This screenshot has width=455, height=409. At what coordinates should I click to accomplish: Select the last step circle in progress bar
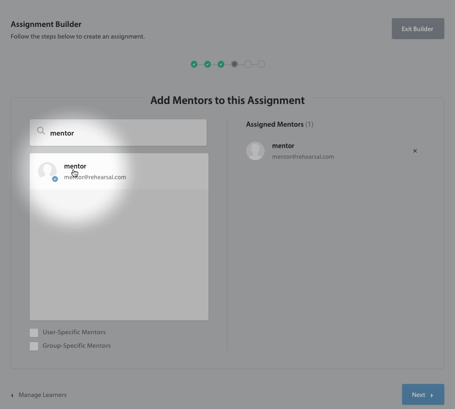click(261, 65)
